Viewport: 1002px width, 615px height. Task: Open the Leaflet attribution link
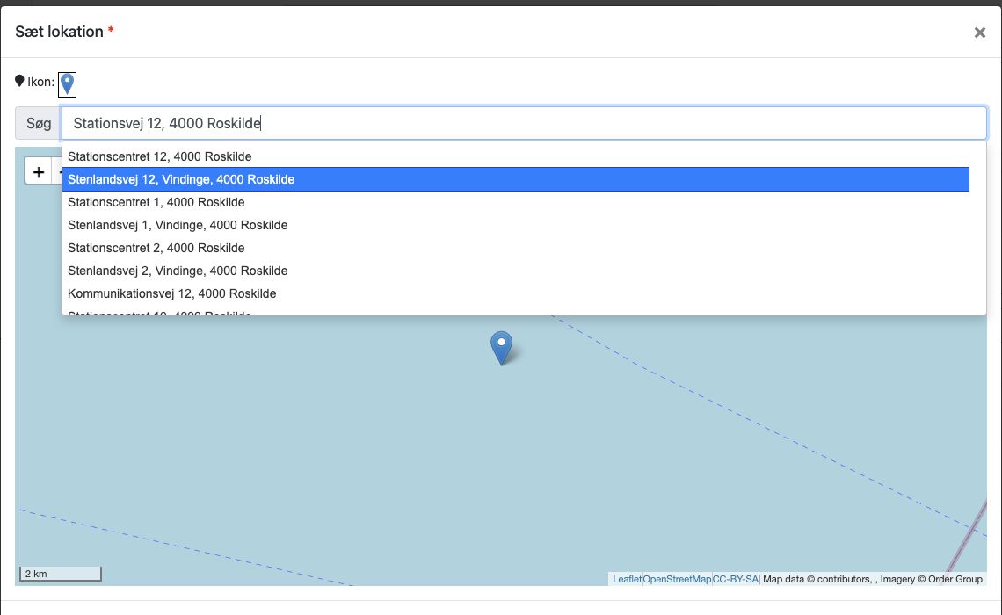626,579
